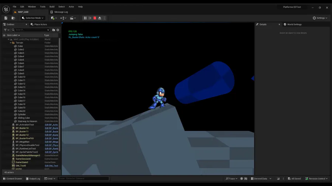
Task: Click the All Saved status button
Action: (x=294, y=179)
